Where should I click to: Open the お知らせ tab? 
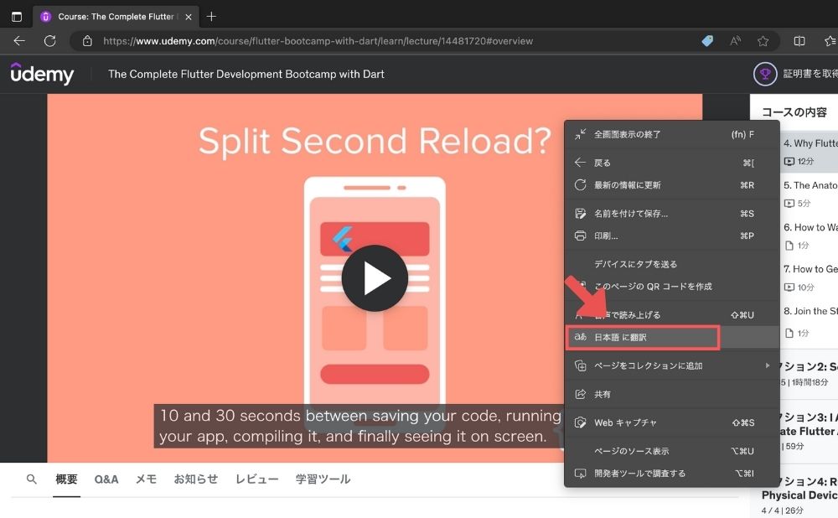tap(195, 479)
